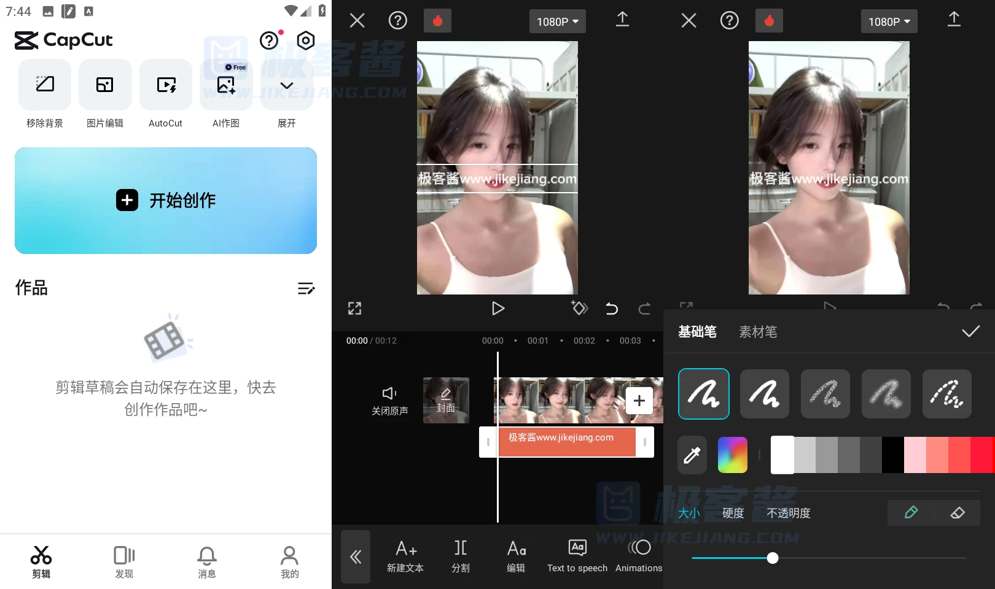Select the dotted brush style
Viewport: 995px width, 589px height.
947,394
